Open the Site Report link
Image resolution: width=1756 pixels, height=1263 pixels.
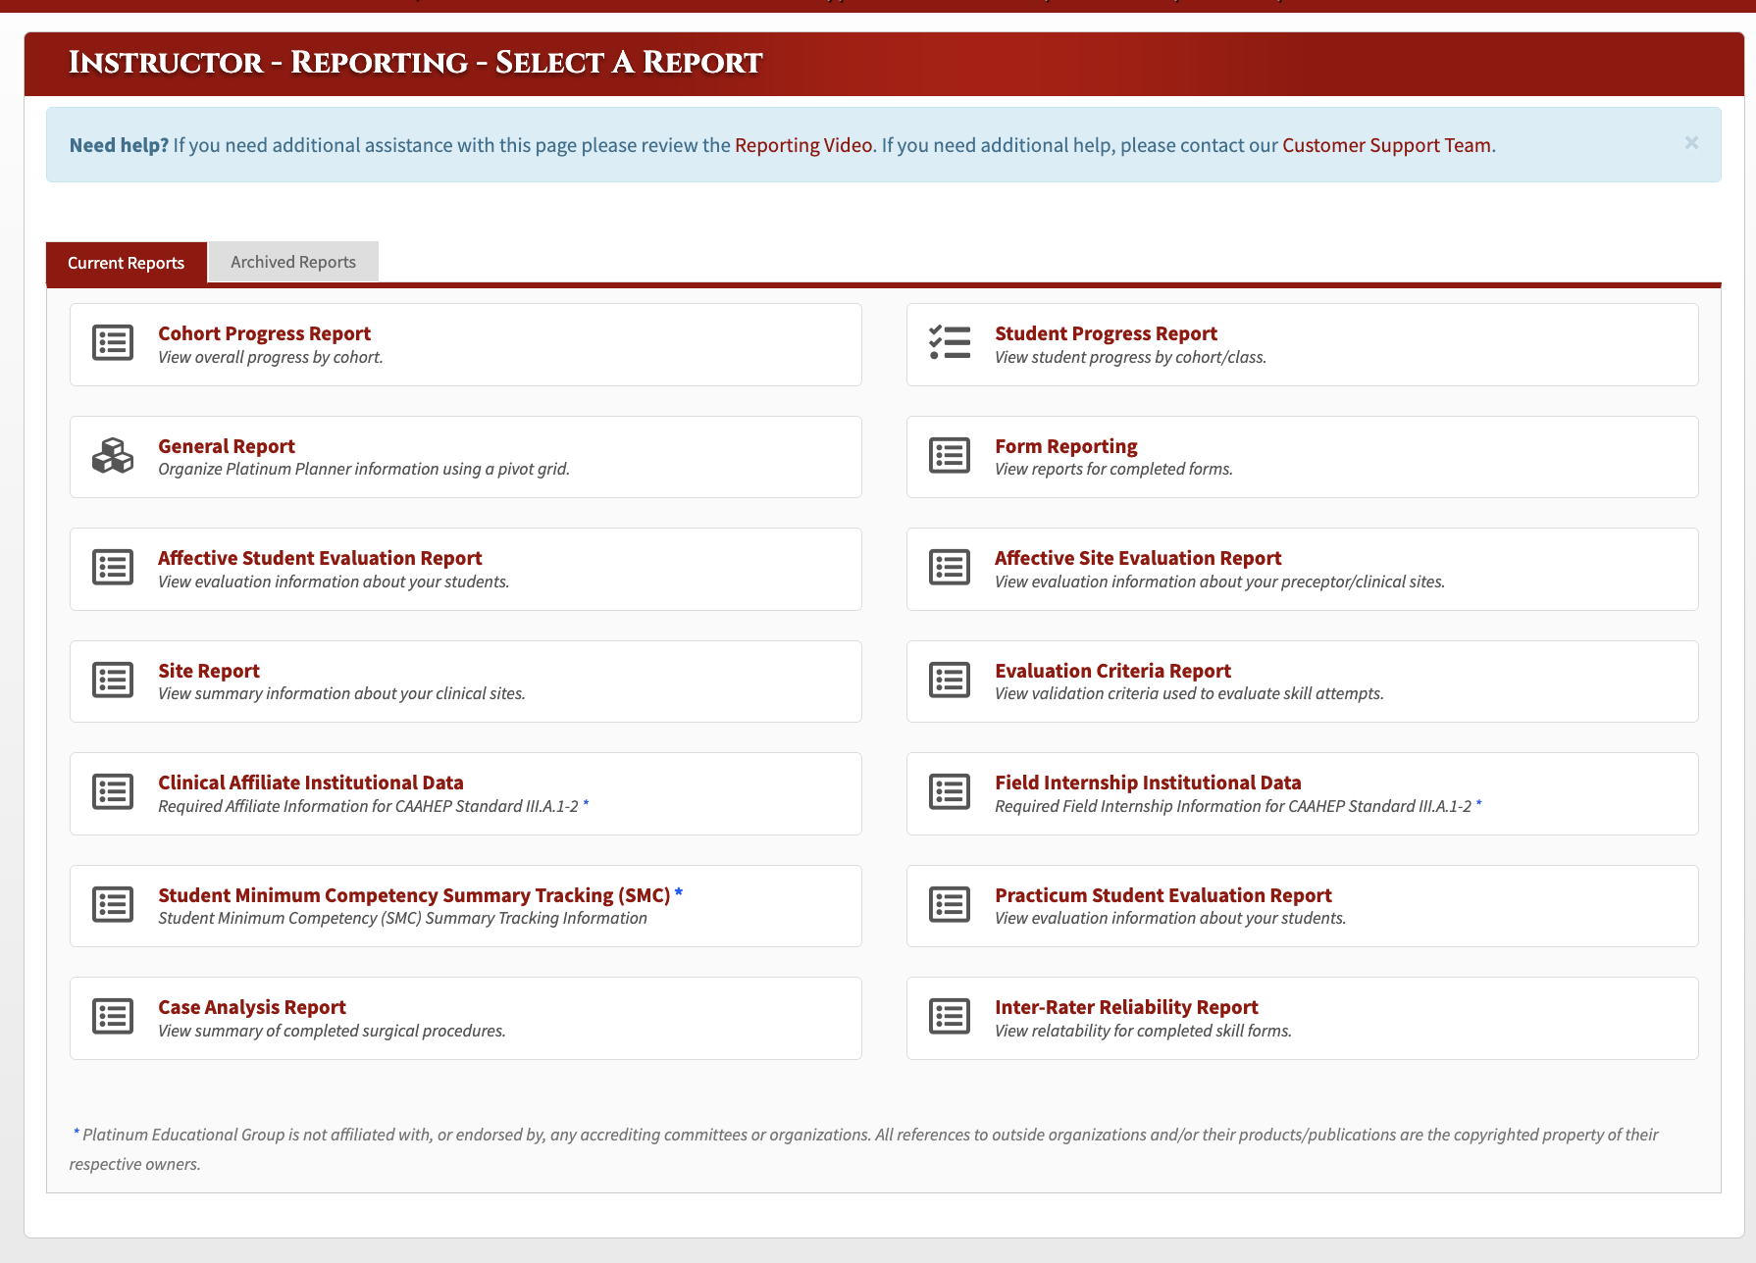[x=209, y=671]
